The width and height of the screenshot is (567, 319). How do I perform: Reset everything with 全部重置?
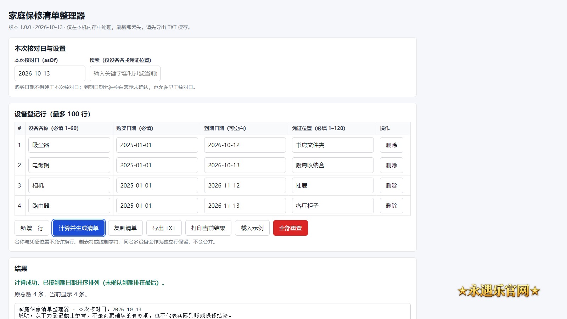coord(291,228)
